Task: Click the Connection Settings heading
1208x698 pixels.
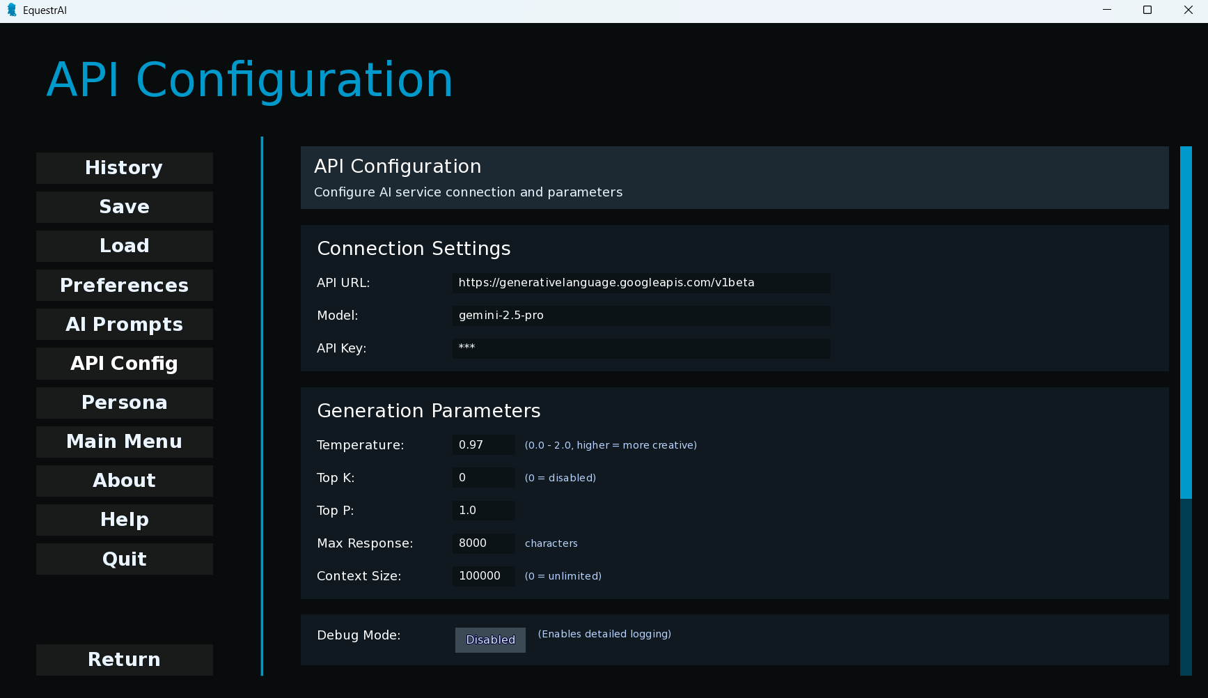Action: coord(414,249)
